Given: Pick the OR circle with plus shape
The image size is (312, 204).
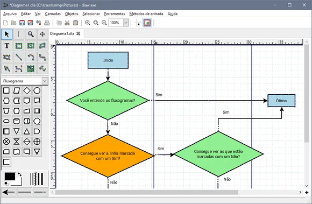Looking at the screenshot, I should pos(37,142).
